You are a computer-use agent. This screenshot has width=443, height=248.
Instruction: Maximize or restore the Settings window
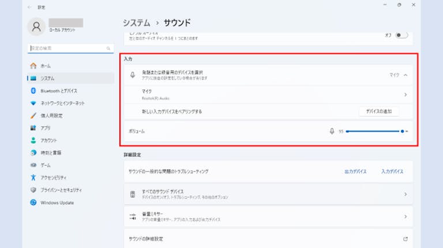pyautogui.click(x=399, y=5)
